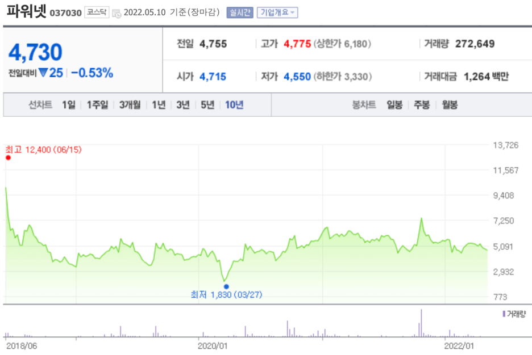The width and height of the screenshot is (532, 355).
Task: Click the tallest purple volume bar
Action: [x=421, y=323]
